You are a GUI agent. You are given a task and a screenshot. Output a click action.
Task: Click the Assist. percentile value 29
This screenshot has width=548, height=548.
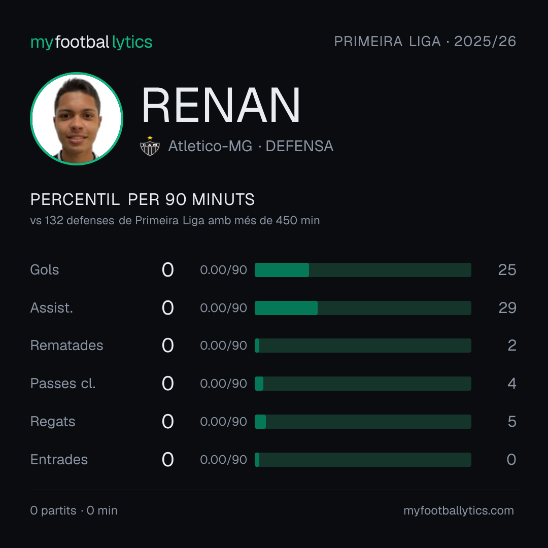pyautogui.click(x=507, y=308)
